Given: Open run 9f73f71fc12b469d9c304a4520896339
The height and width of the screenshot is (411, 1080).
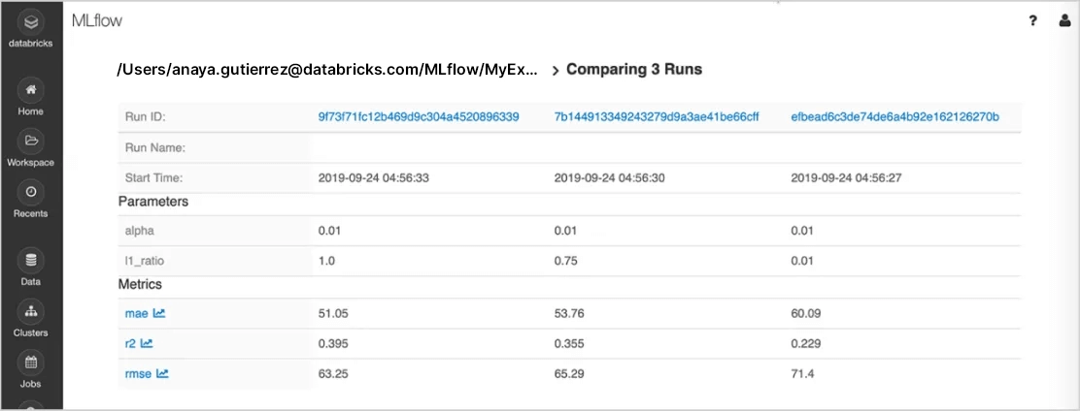Looking at the screenshot, I should pos(419,116).
